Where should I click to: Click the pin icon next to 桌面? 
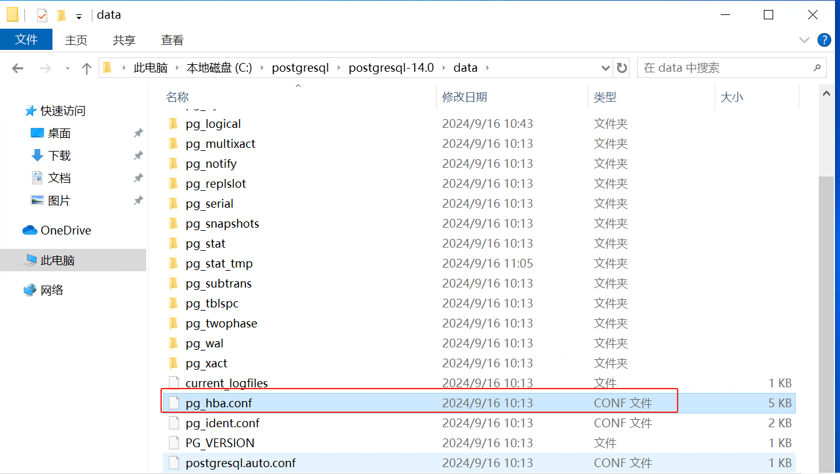tap(138, 133)
